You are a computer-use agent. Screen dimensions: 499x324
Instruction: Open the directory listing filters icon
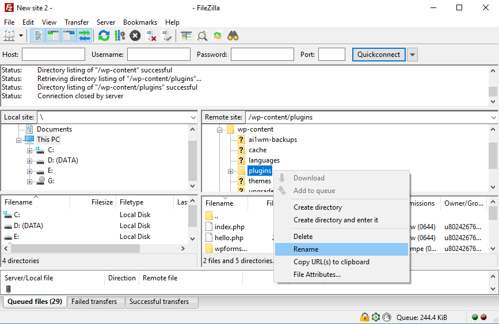[186, 36]
